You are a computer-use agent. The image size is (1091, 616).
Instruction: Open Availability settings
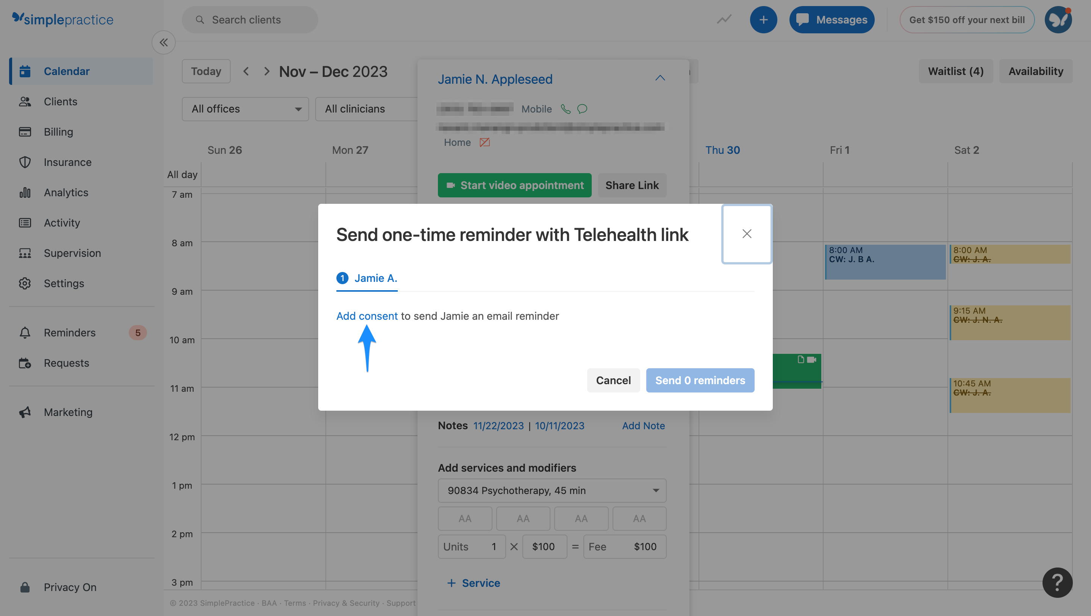pyautogui.click(x=1036, y=71)
